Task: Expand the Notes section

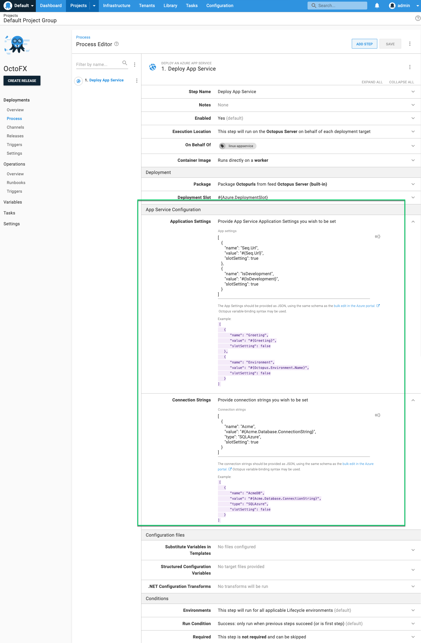Action: (x=413, y=105)
